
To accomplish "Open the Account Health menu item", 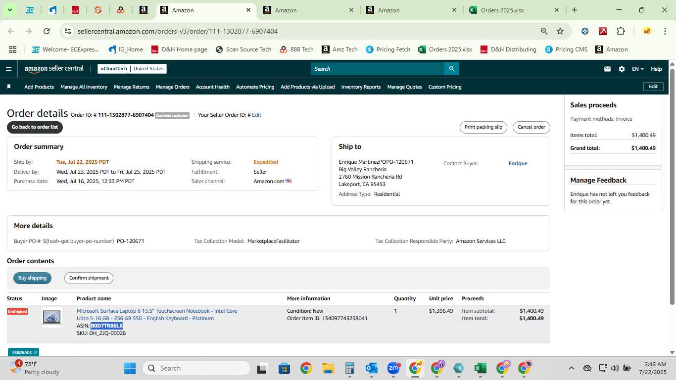I will pyautogui.click(x=212, y=87).
